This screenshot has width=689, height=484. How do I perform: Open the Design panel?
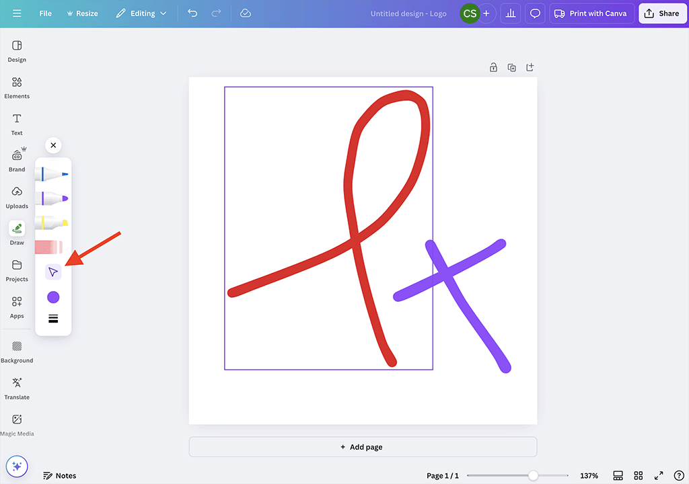point(17,51)
